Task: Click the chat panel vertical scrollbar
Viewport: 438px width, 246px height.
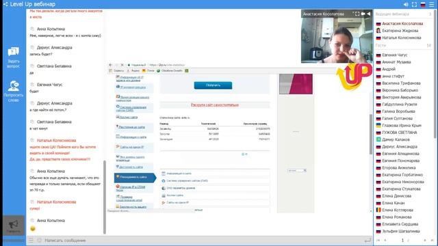Action: pyautogui.click(x=105, y=197)
